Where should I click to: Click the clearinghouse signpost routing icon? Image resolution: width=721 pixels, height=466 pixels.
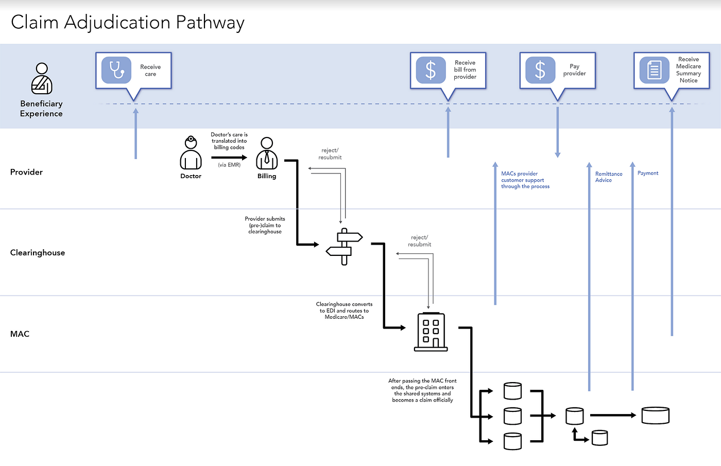[x=344, y=246]
